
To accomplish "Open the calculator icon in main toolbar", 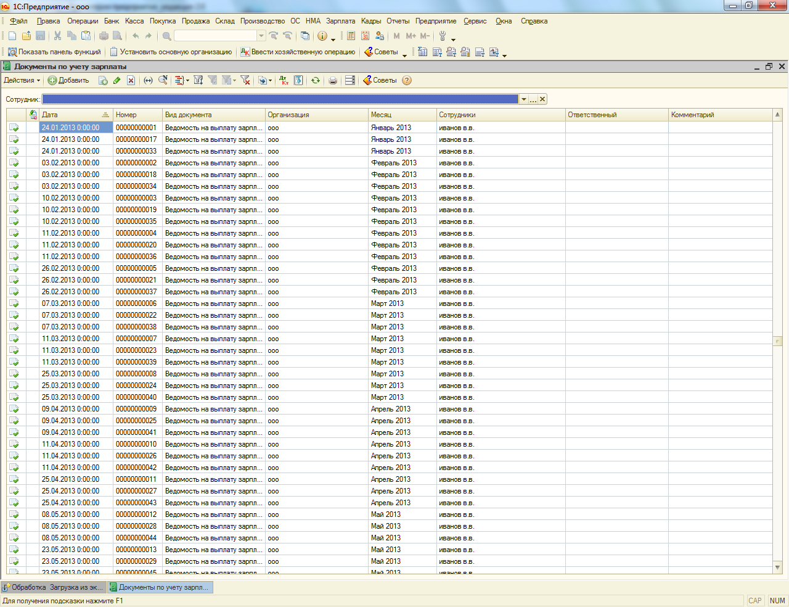I will [351, 36].
